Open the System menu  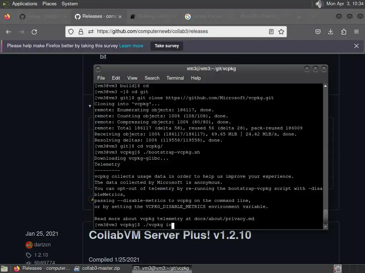coord(70,4)
